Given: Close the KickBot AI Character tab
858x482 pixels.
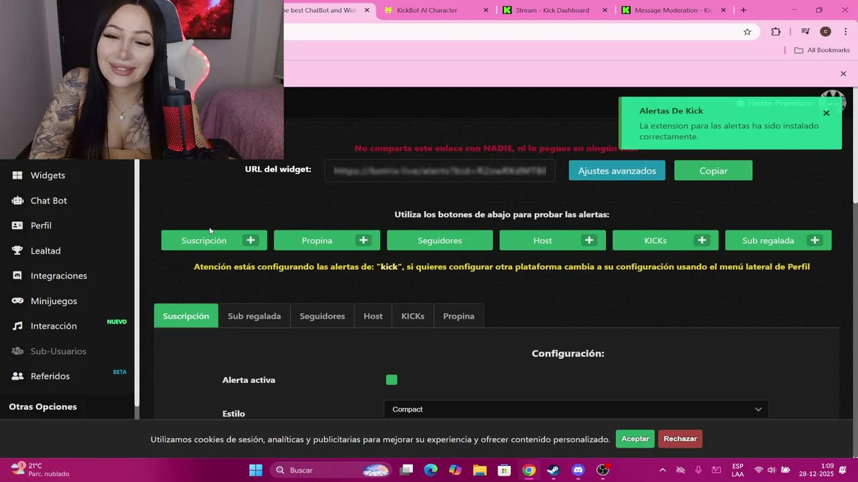Looking at the screenshot, I should pos(486,10).
